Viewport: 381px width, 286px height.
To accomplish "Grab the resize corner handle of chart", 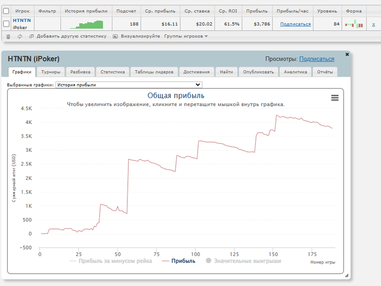I will (347, 275).
